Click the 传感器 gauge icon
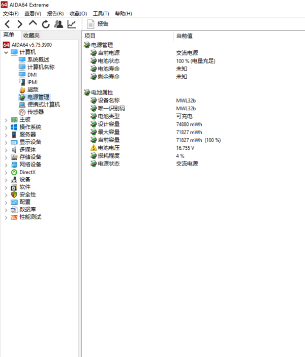This screenshot has width=305, height=357. point(22,112)
